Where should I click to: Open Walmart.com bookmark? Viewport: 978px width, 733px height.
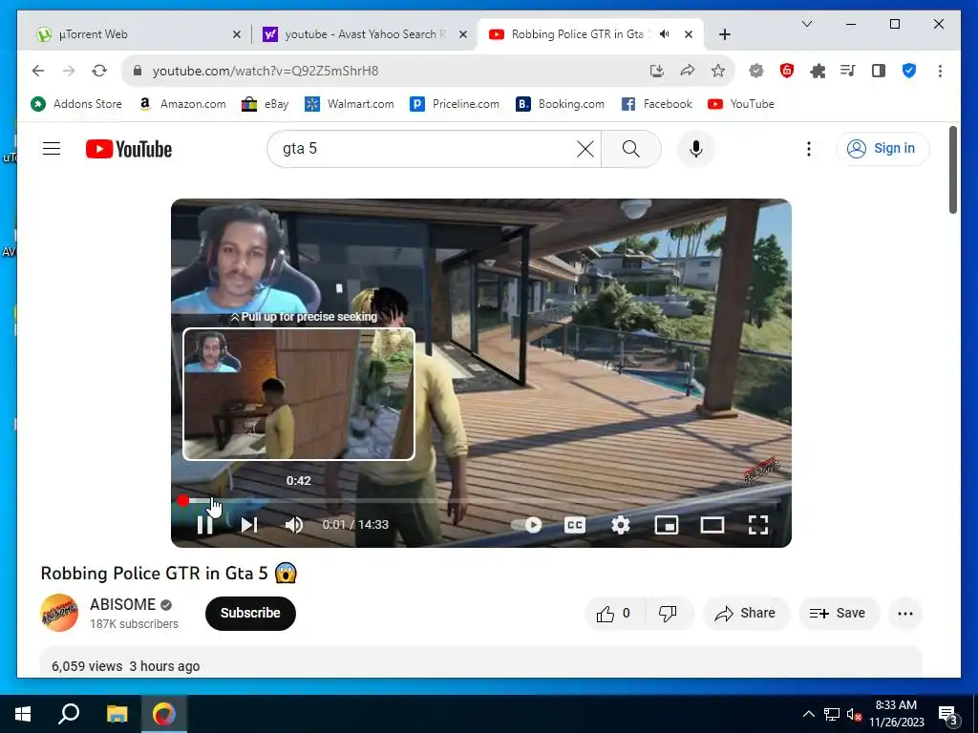tap(350, 104)
